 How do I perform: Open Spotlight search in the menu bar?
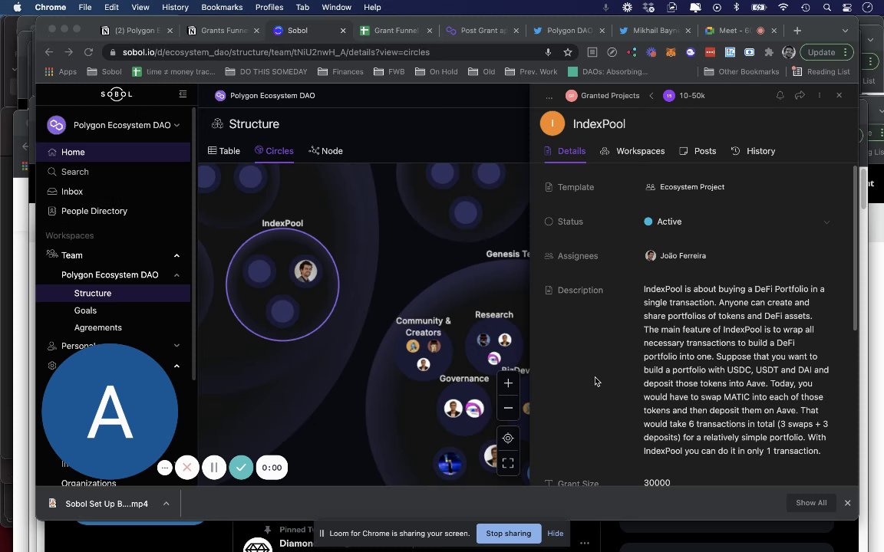826,8
